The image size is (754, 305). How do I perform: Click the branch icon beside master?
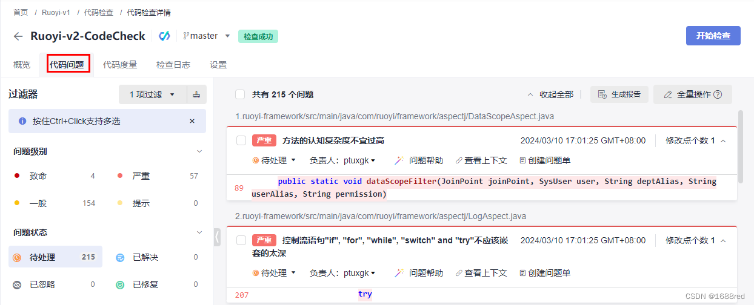pos(186,36)
